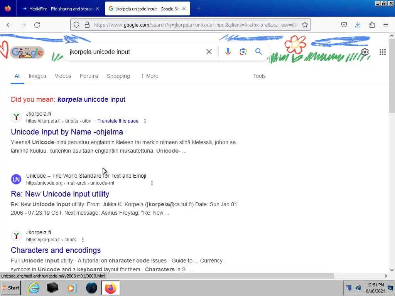The width and height of the screenshot is (395, 296).
Task: Open 'Unicode Input by Name -ohjelma' result
Action: (x=67, y=132)
